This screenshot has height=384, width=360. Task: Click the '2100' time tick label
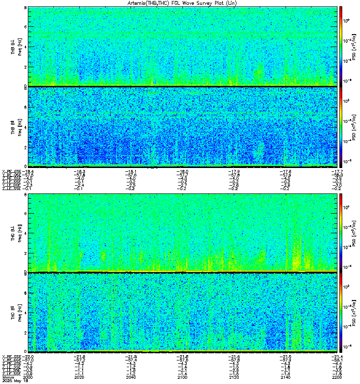click(x=183, y=377)
